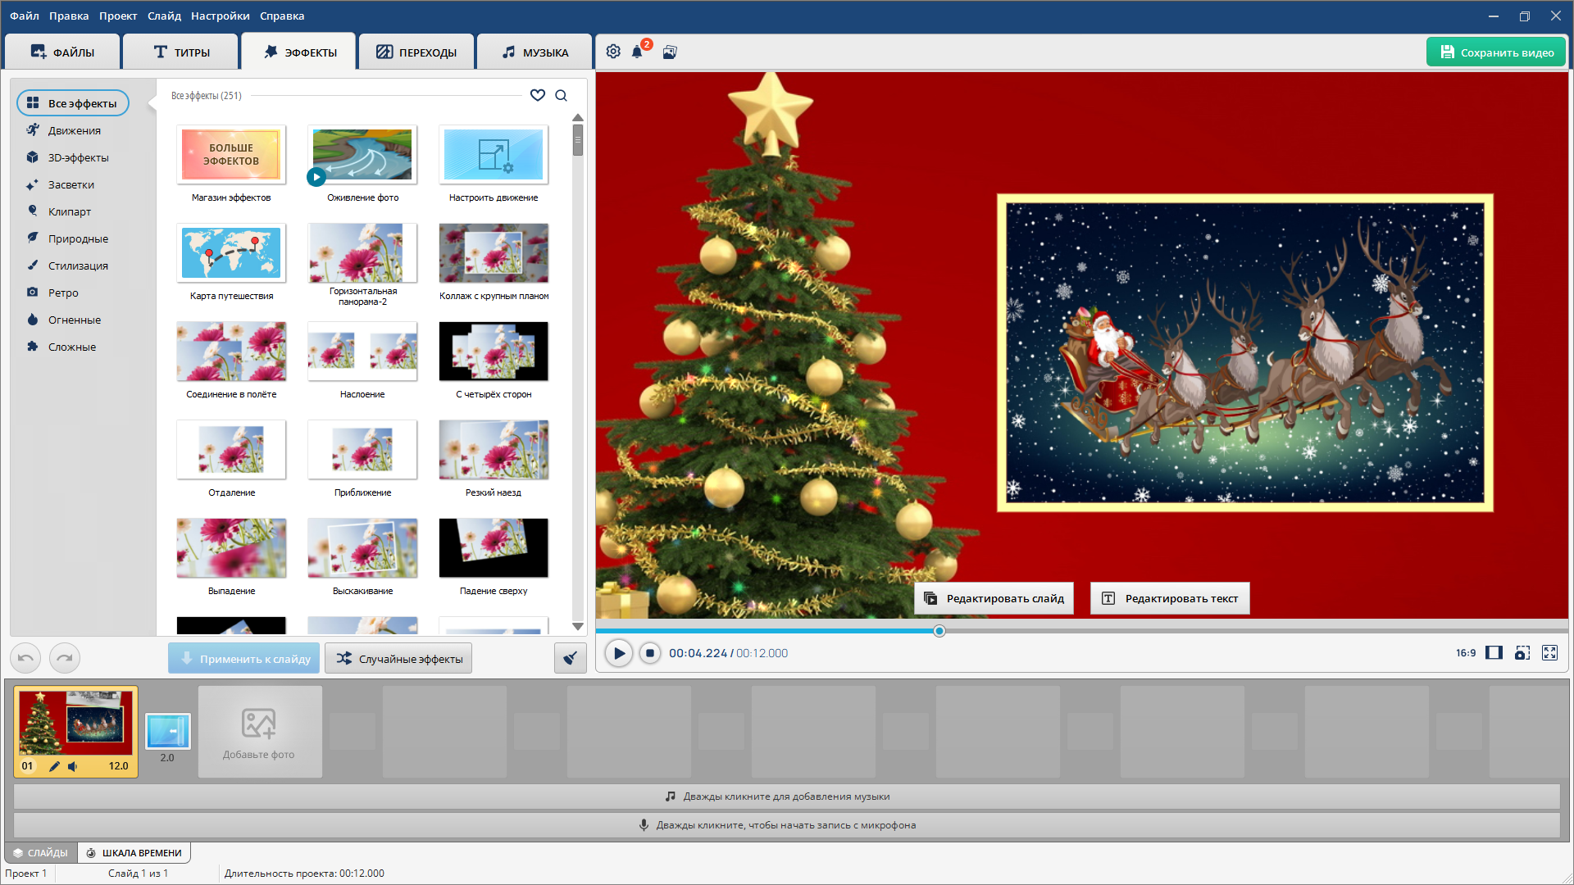Click Случайные эффекты button
This screenshot has width=1574, height=885.
[x=398, y=659]
